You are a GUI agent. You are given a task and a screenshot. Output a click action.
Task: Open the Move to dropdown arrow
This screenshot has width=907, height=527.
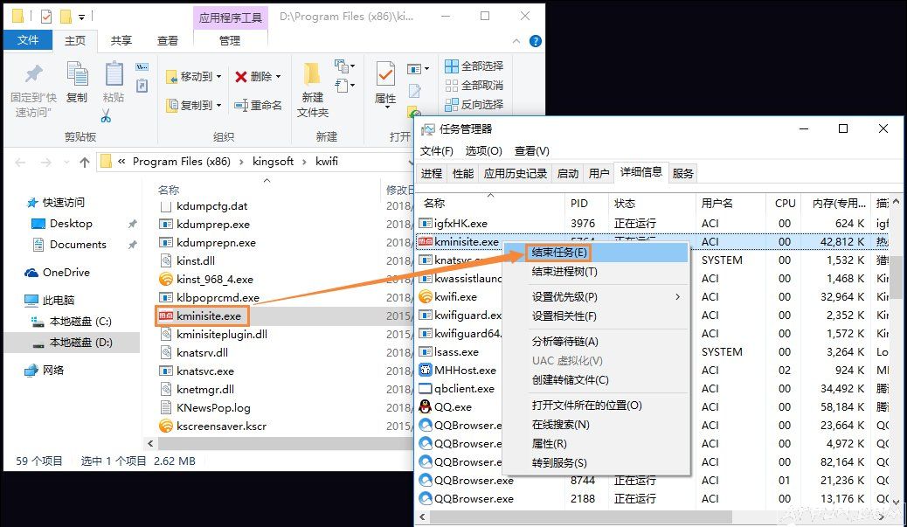(218, 76)
